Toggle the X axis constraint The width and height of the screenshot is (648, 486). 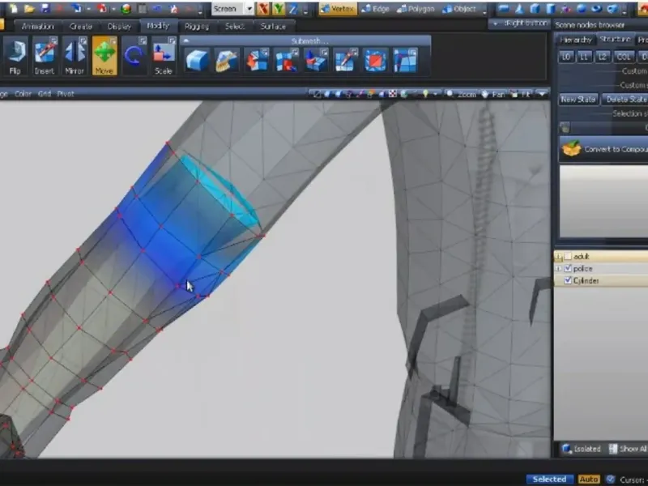[x=262, y=9]
